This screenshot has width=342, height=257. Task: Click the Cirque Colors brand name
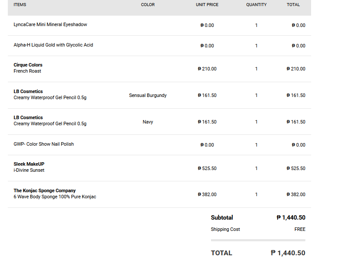click(x=28, y=65)
